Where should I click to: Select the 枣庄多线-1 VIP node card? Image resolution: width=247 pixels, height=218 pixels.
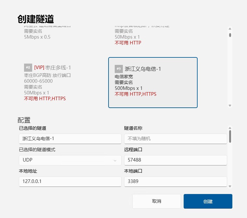coord(62,83)
